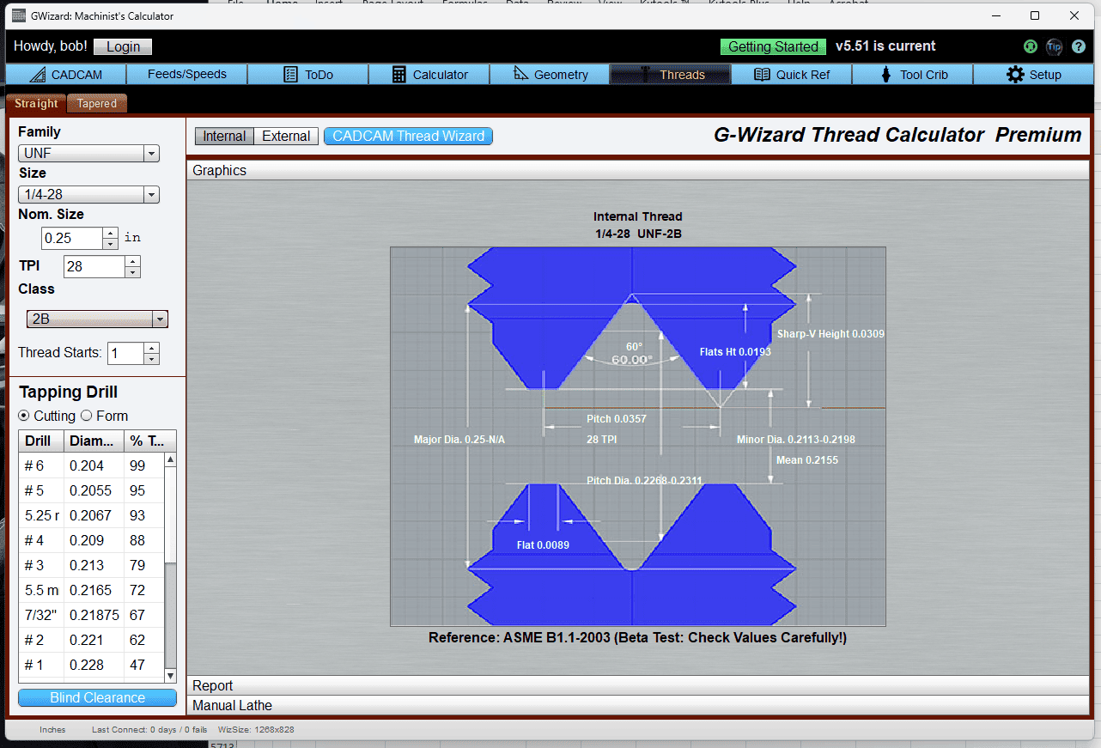Open the Tool Crib
This screenshot has width=1101, height=748.
(x=912, y=74)
